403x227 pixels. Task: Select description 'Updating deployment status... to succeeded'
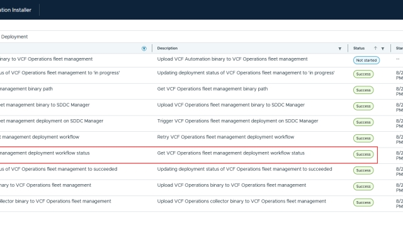pos(245,169)
